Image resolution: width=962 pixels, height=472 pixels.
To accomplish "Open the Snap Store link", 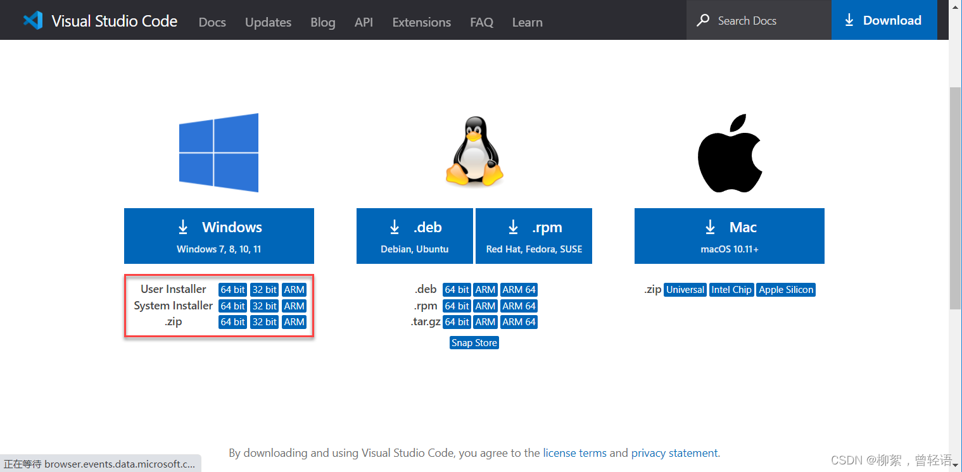I will click(474, 343).
